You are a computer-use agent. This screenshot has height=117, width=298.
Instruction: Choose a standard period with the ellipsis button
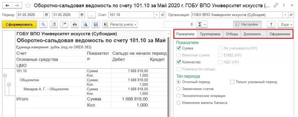(x=92, y=15)
